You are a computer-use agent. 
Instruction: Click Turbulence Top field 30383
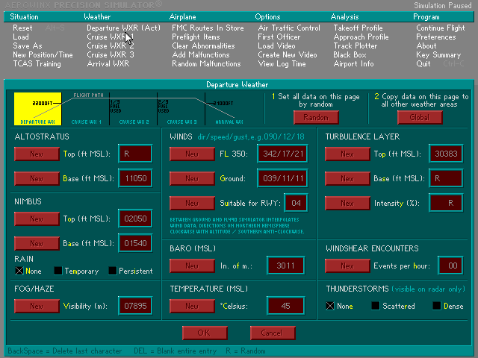[446, 154]
